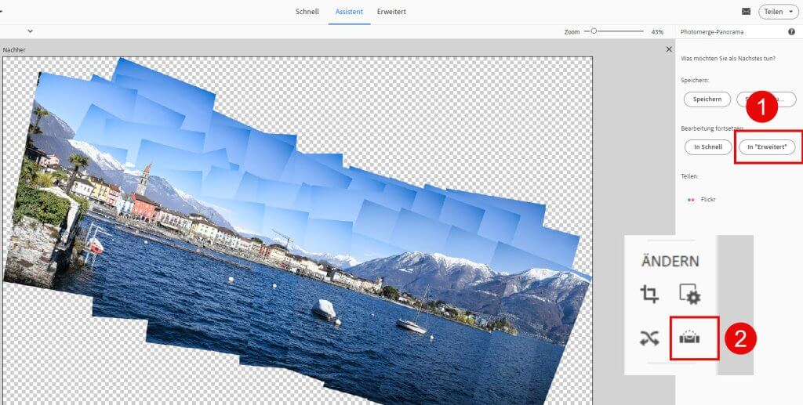803x405 pixels.
Task: Expand the chevron dropdown below the tab bar
Action: coord(31,31)
